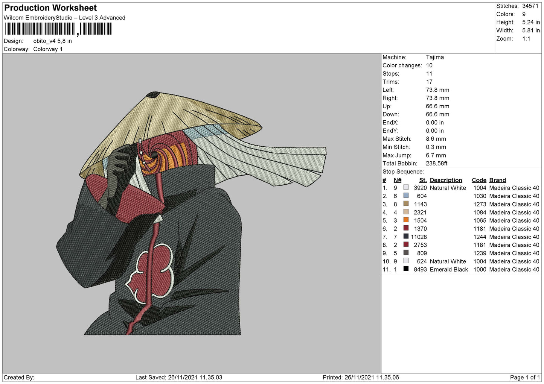Click the dark red swatch in row 8

[406, 244]
